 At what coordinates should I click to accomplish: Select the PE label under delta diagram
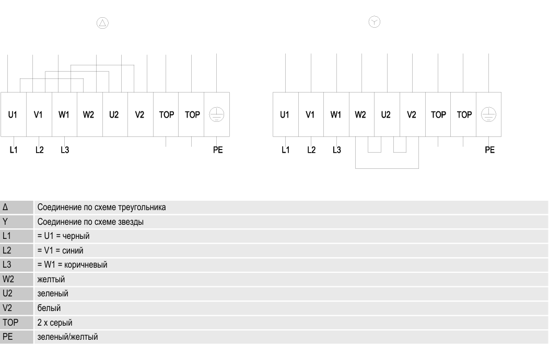(218, 151)
